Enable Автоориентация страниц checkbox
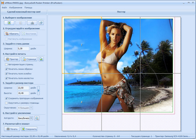The height and width of the screenshot is (139, 196). coord(6,65)
